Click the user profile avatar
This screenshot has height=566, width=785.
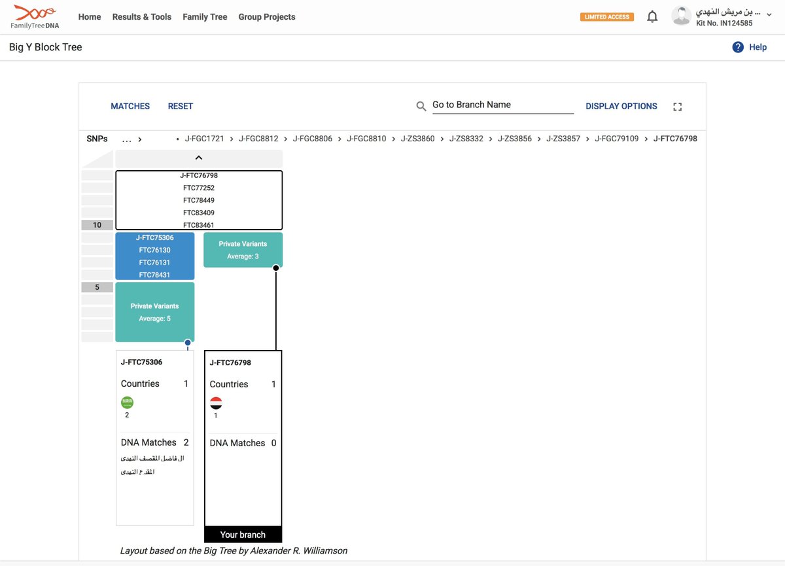tap(682, 16)
